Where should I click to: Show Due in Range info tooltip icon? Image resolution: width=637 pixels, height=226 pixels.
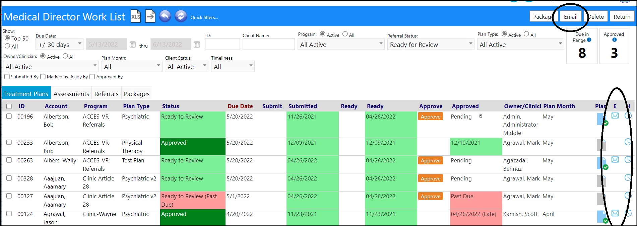589,40
